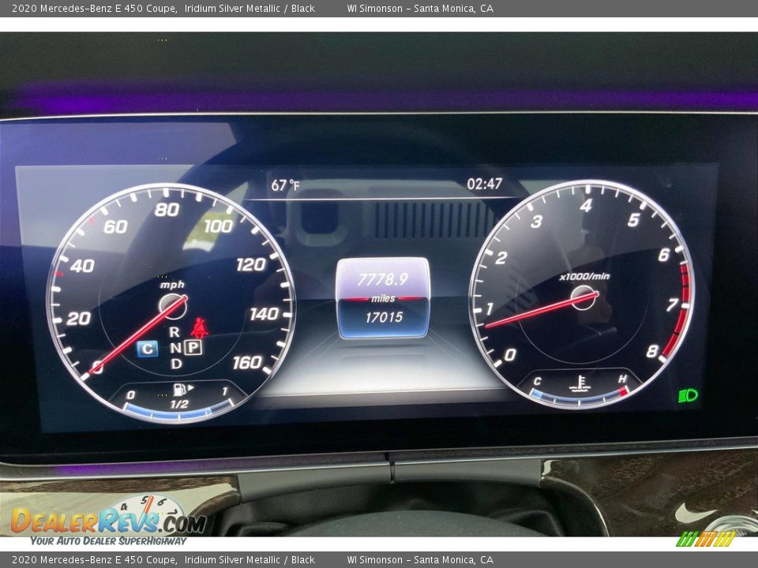Click the 67 °F outside temperature
The width and height of the screenshot is (758, 568).
285,185
